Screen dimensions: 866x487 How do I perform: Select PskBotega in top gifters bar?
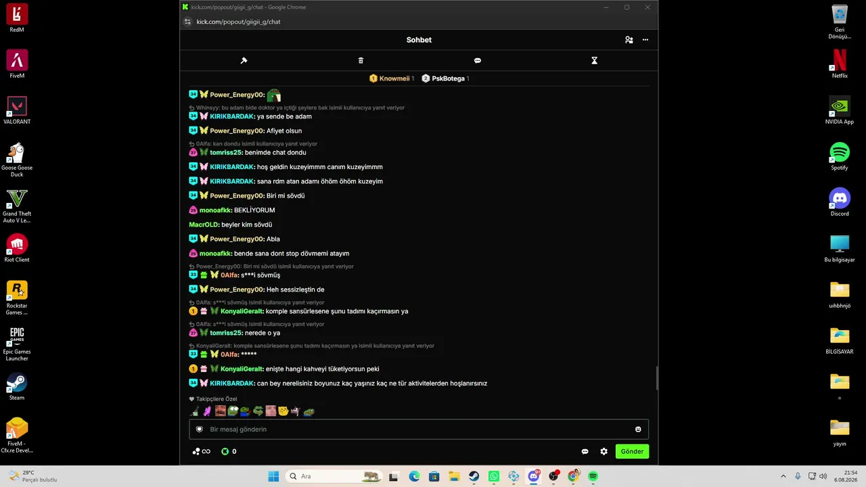445,78
